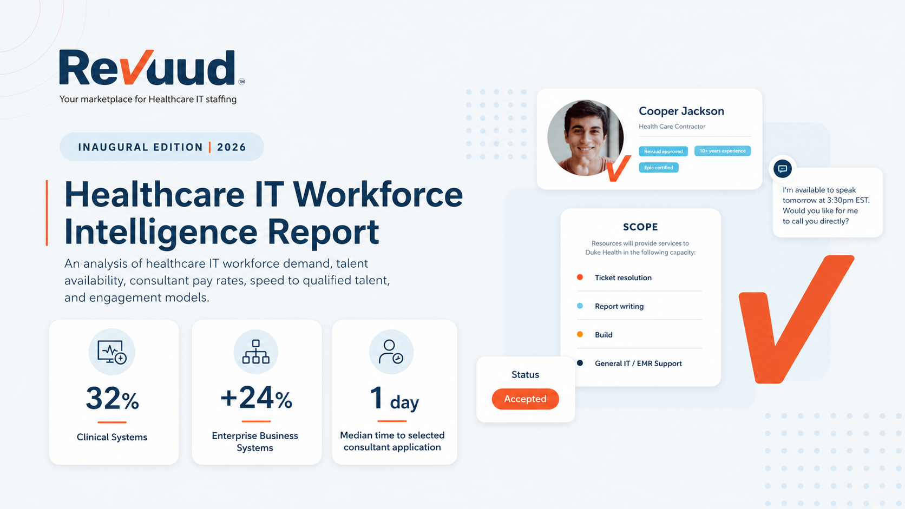905x509 pixels.
Task: Click the +24% statistic
Action: pyautogui.click(x=256, y=398)
